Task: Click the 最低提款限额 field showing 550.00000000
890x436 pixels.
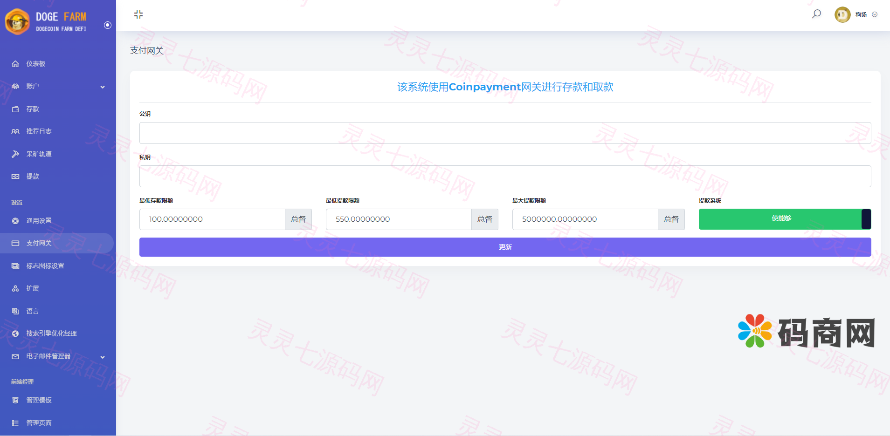Action: click(x=399, y=219)
